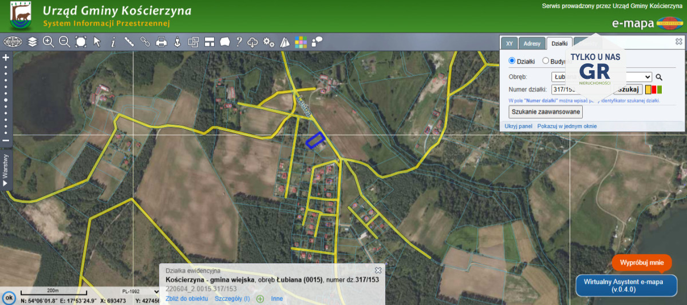Pick the red highlight color swatch
687x305 pixels.
click(654, 90)
